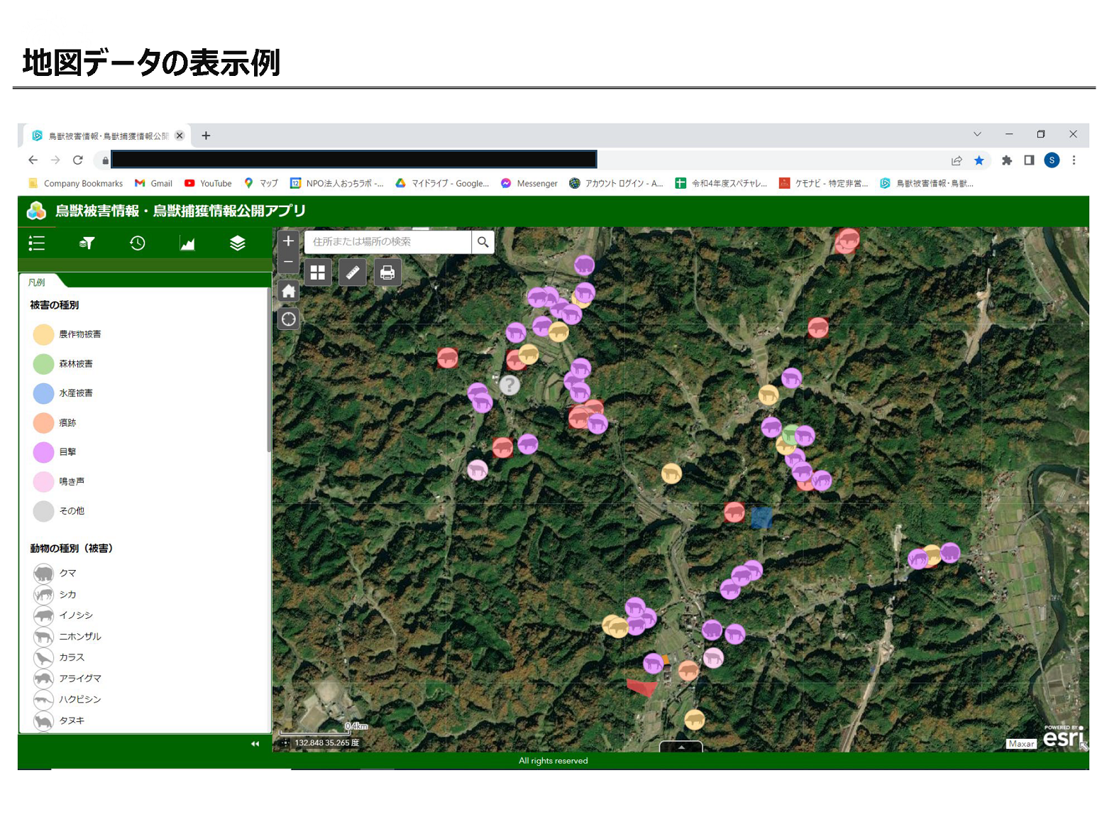Open the filter widget icon

(87, 243)
